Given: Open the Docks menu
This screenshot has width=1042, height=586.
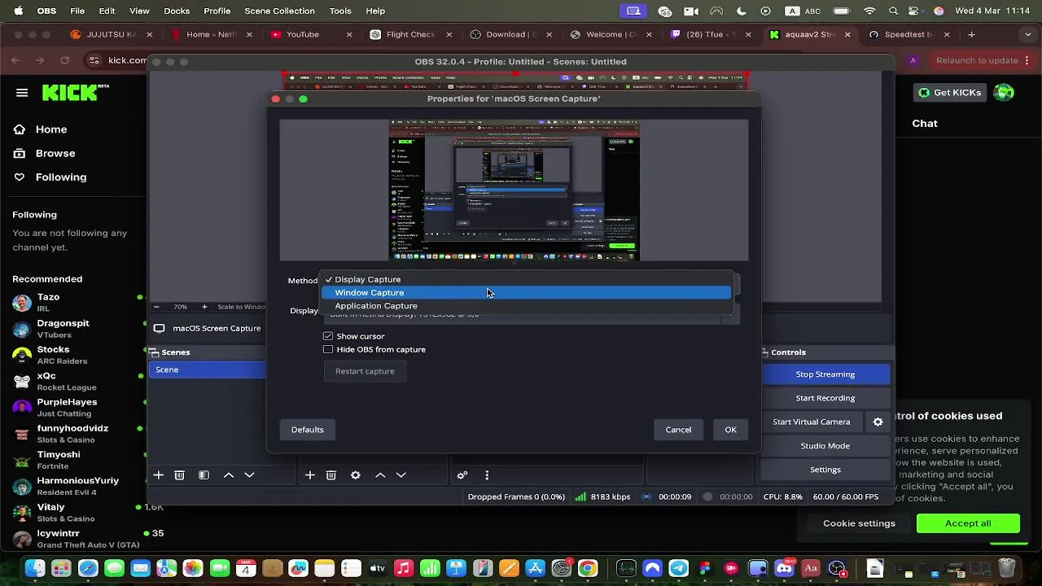Looking at the screenshot, I should click(x=177, y=11).
